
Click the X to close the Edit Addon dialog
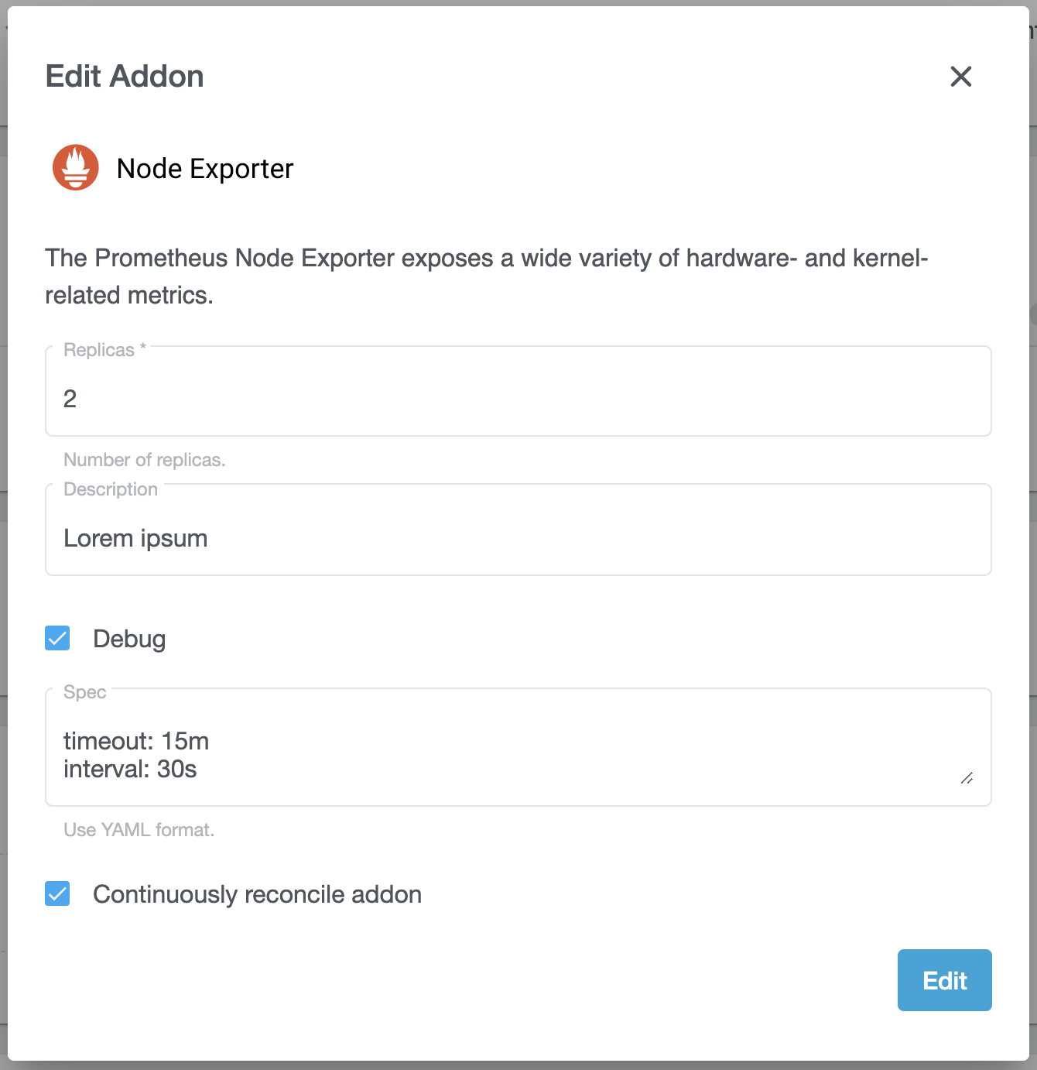[x=960, y=77]
